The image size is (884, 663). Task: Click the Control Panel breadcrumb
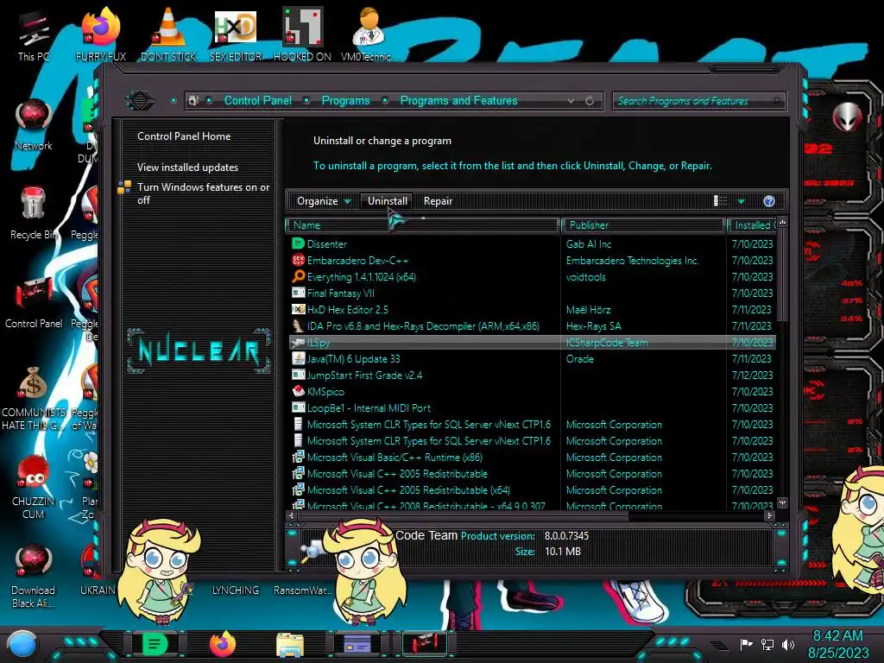(x=257, y=100)
